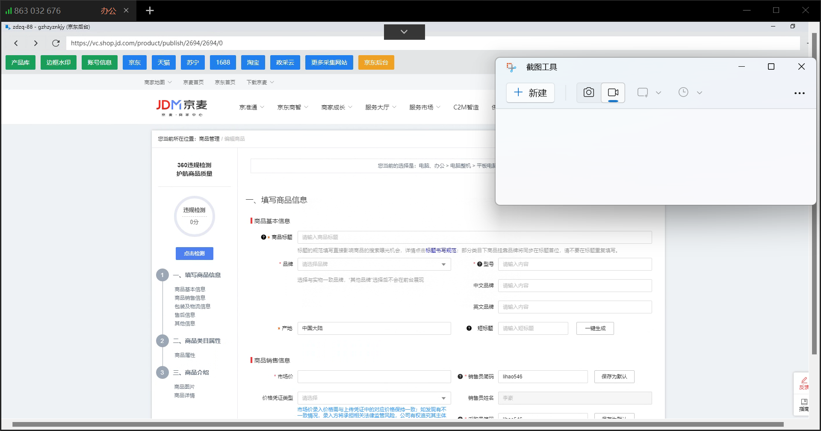Switch Snipping Tool to screenshot camera mode

(x=588, y=92)
